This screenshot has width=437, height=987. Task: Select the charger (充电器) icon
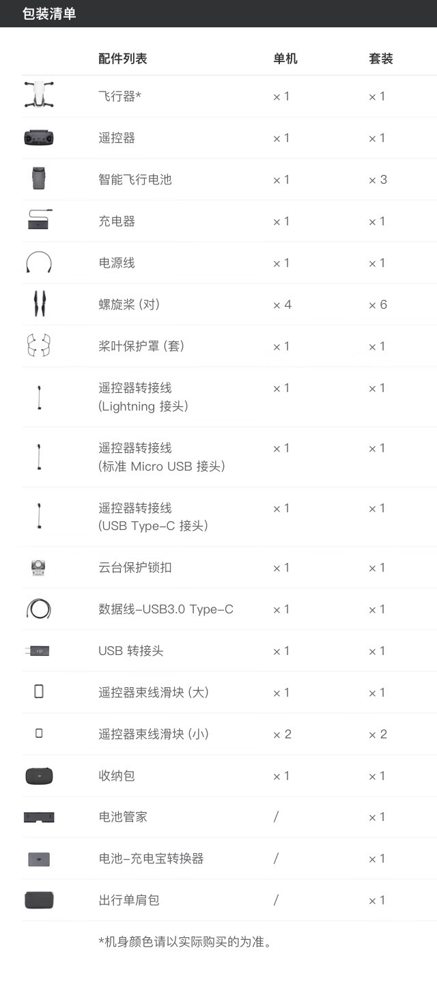[39, 220]
